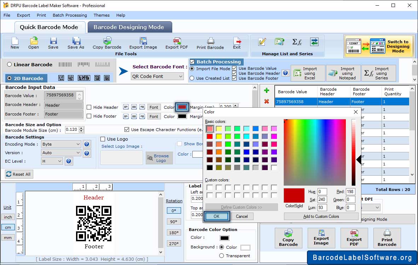This screenshot has width=418, height=265.
Task: Enable the Use Logo checkbox
Action: (x=103, y=139)
